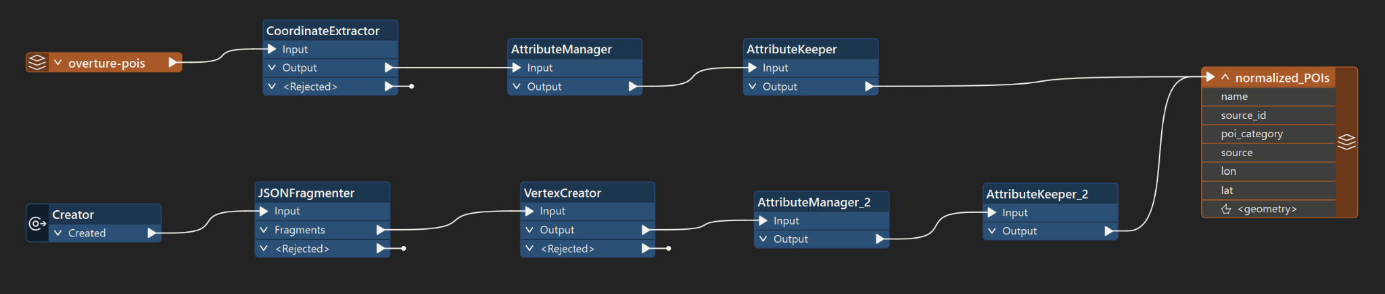Click the JSONFragmenter Rejected port arrow
The height and width of the screenshot is (294, 1385).
[381, 249]
